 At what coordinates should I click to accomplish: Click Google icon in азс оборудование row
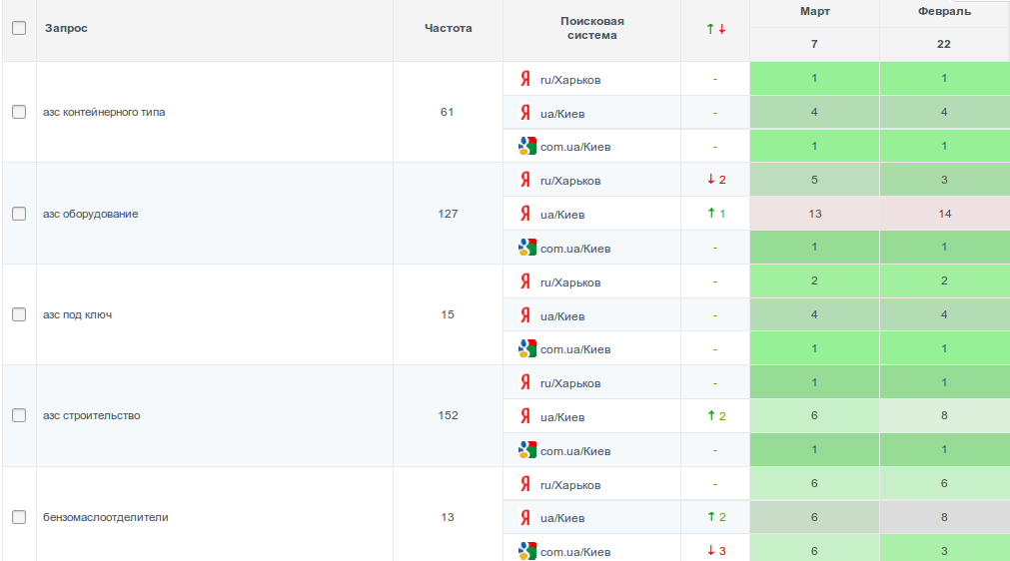(x=527, y=248)
